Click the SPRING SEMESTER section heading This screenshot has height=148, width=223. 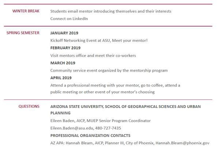(x=23, y=33)
